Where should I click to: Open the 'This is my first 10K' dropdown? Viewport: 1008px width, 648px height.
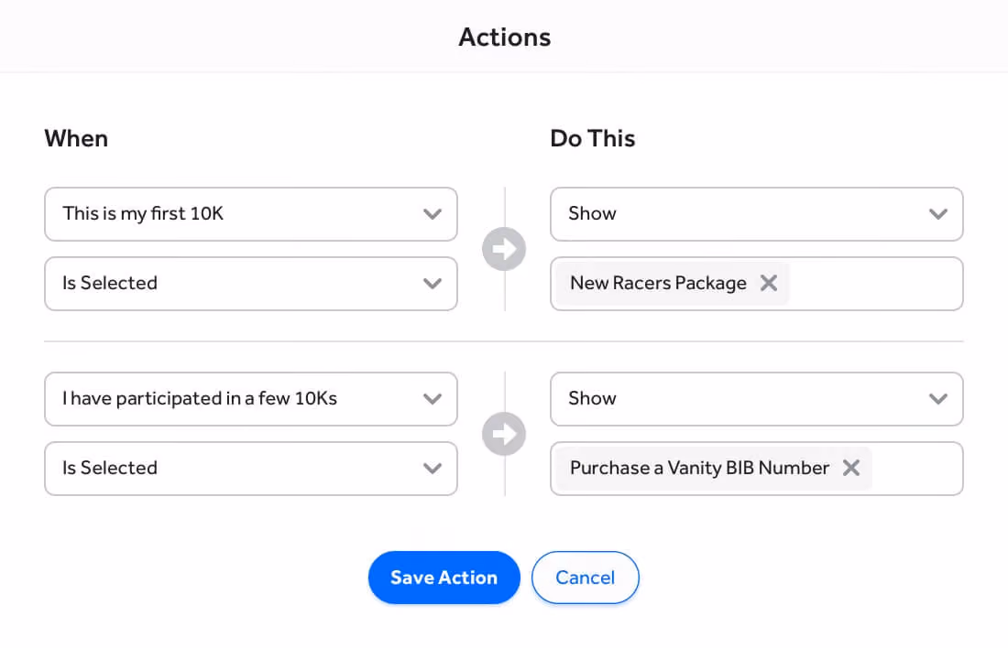coord(251,214)
